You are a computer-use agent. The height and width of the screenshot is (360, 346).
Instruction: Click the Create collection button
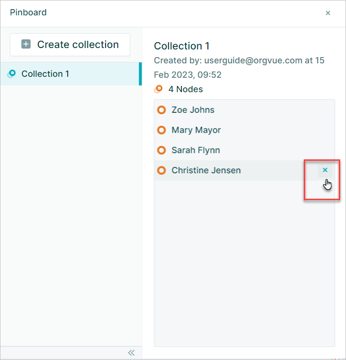click(x=70, y=45)
